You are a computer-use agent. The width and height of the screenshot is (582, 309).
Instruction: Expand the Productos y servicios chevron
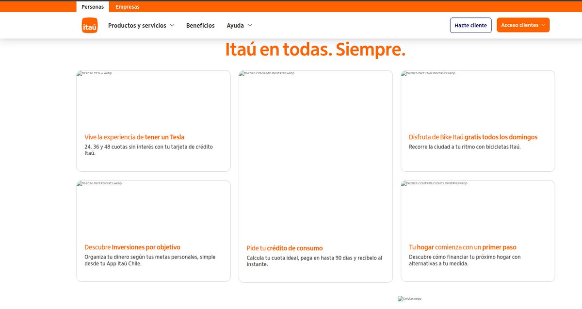172,26
